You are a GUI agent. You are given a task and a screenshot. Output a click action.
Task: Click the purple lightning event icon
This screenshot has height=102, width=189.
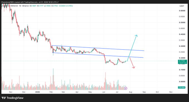126,88
